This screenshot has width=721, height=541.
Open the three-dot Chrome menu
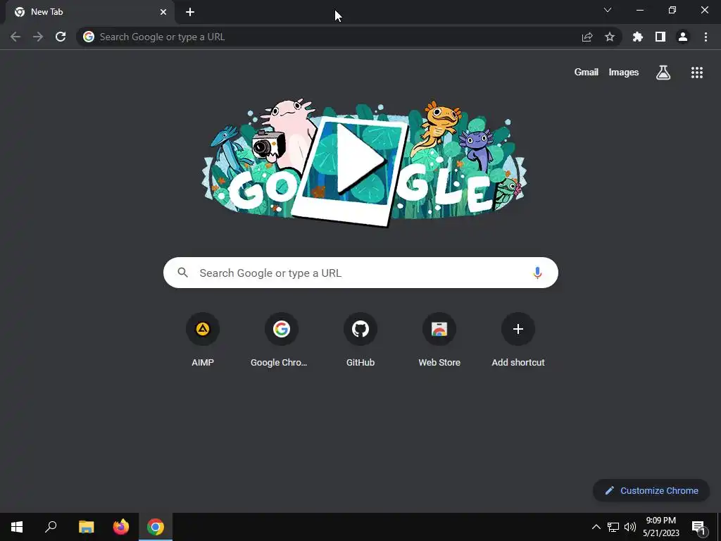pyautogui.click(x=706, y=37)
